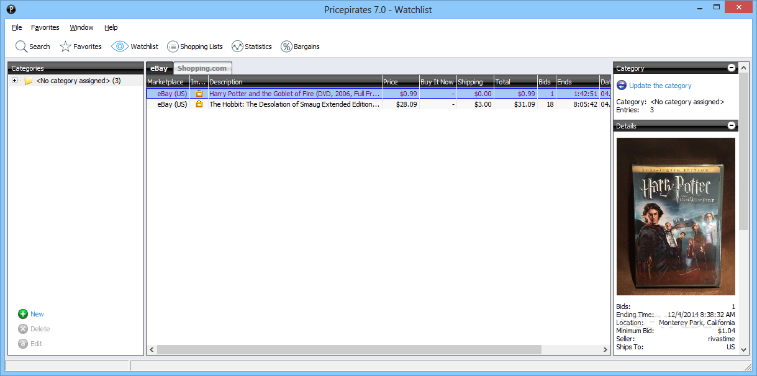
Task: Click the $28.09 price cell
Action: pos(407,104)
